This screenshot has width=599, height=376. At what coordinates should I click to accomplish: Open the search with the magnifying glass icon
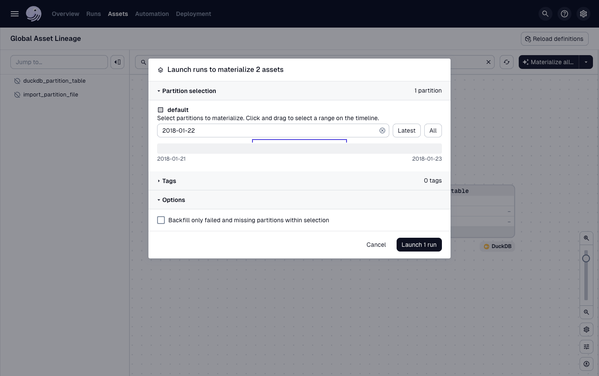(x=545, y=13)
